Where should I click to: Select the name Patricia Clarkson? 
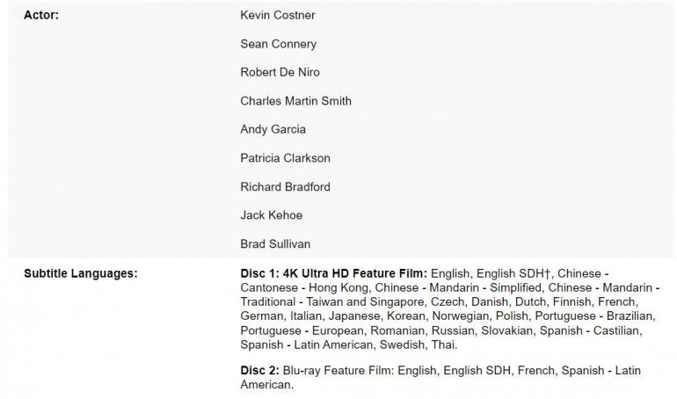284,158
